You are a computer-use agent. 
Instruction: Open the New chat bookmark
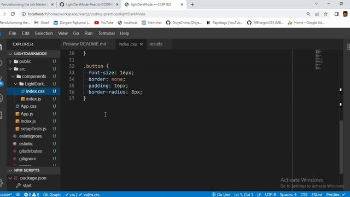tap(152, 22)
